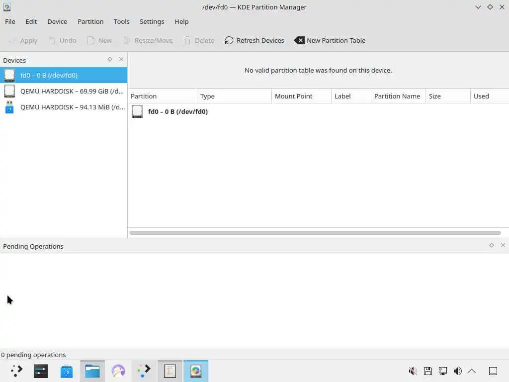This screenshot has height=382, width=509.
Task: Open Dolphin file manager from taskbar
Action: 92,371
